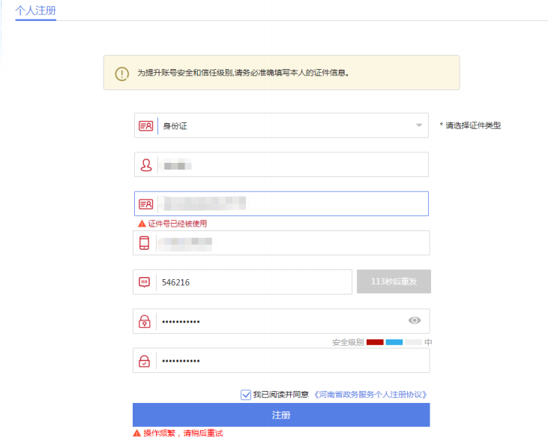Switch to the 个人注册 tab
557x439 pixels.
tap(35, 11)
